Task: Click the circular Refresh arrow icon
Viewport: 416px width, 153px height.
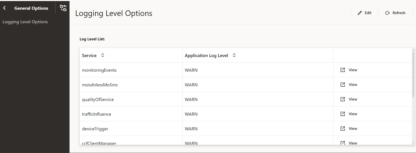Action: click(387, 13)
